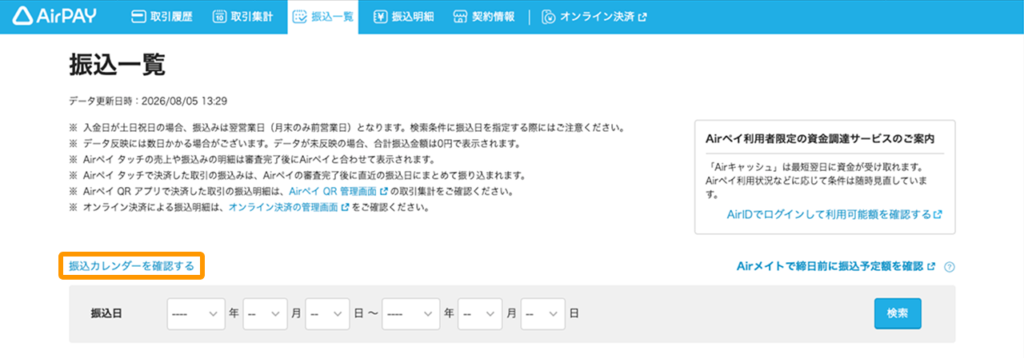This screenshot has width=1024, height=358.
Task: Click external-link icon after Airペイ QR 管理画面
Action: point(384,192)
